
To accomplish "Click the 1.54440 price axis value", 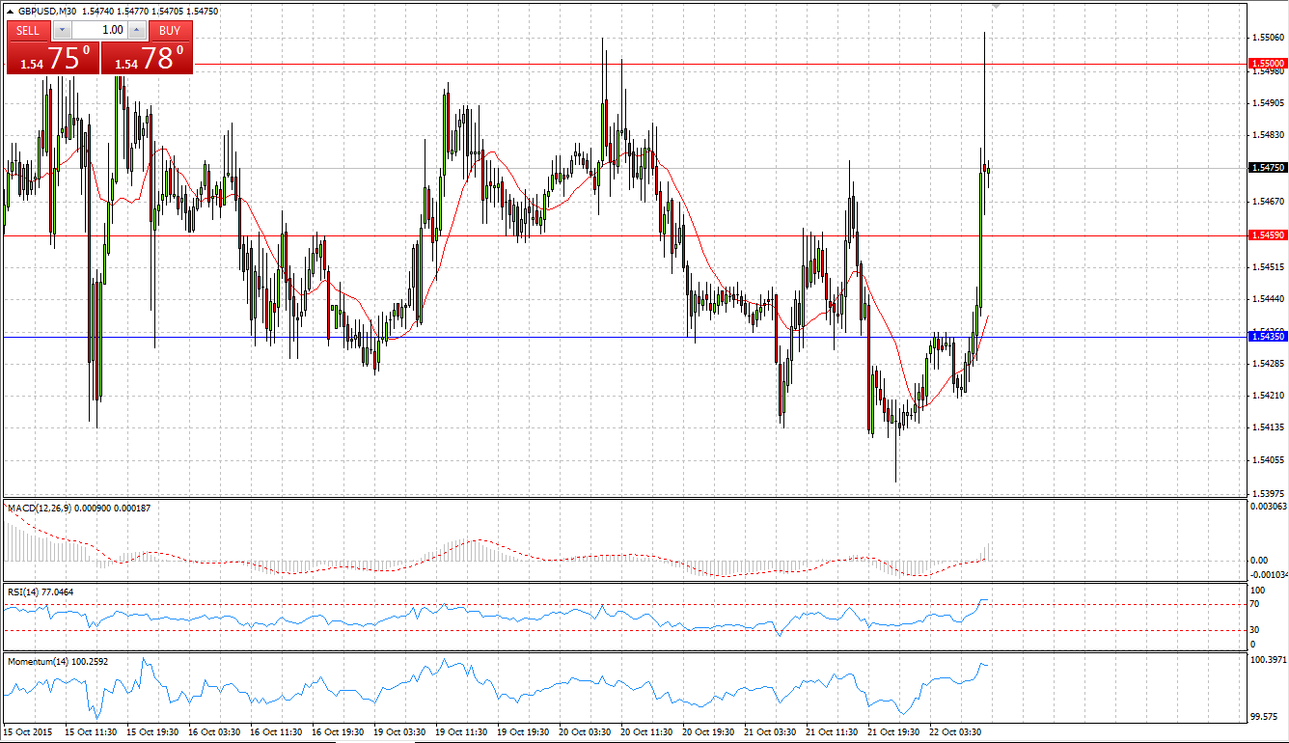I will [x=1268, y=298].
